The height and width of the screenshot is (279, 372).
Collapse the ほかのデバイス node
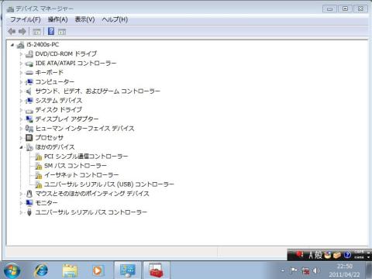click(21, 147)
